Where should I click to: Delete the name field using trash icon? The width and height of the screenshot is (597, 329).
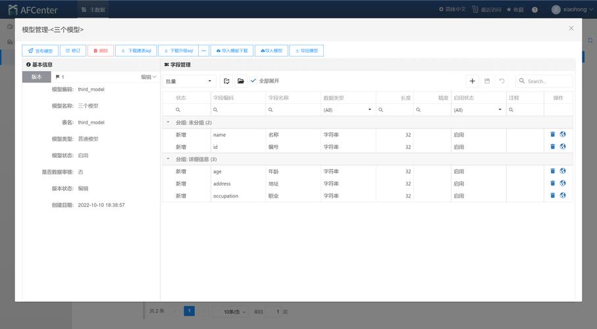click(x=553, y=134)
